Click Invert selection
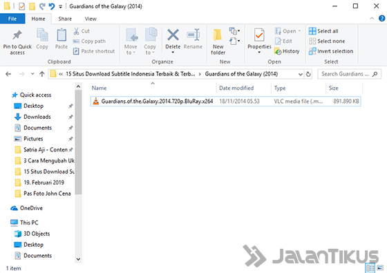This screenshot has width=387, height=273. tap(331, 51)
